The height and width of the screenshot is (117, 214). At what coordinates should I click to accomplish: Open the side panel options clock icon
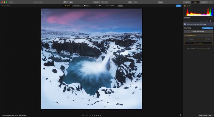(x=190, y=6)
